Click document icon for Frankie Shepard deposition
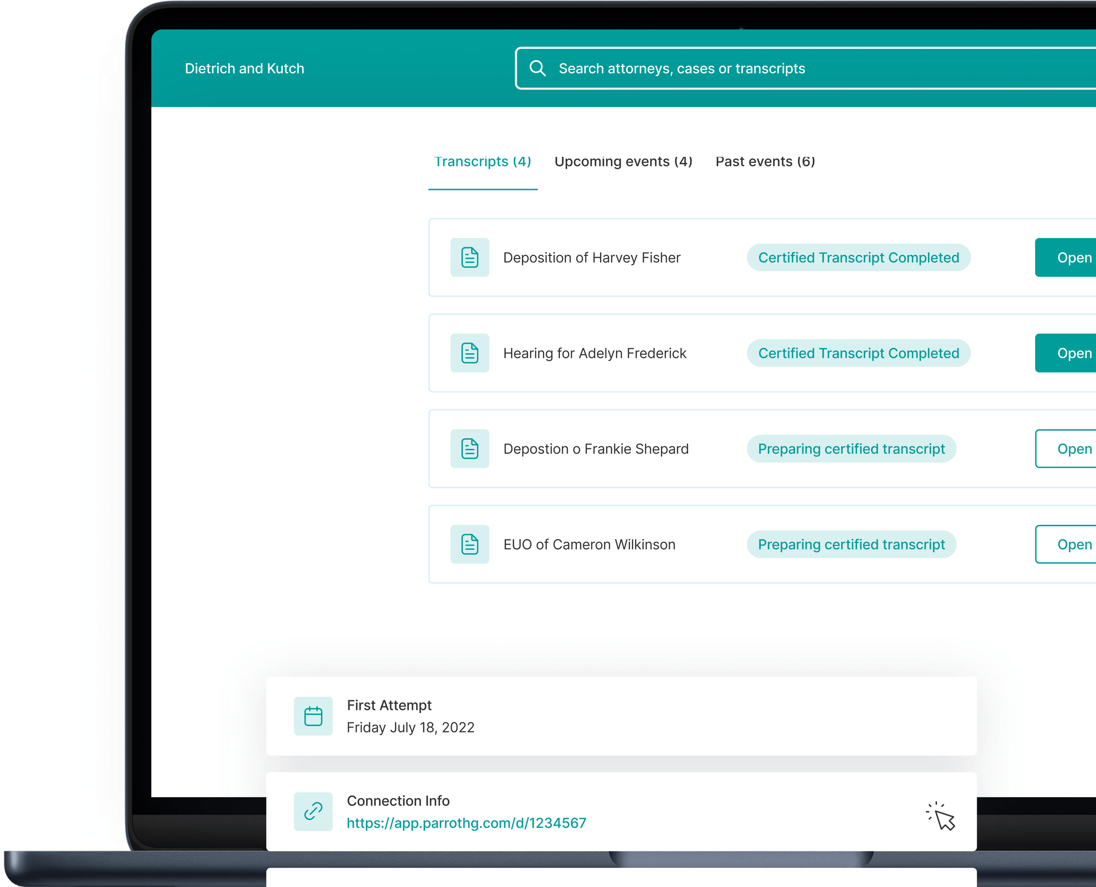 tap(470, 449)
